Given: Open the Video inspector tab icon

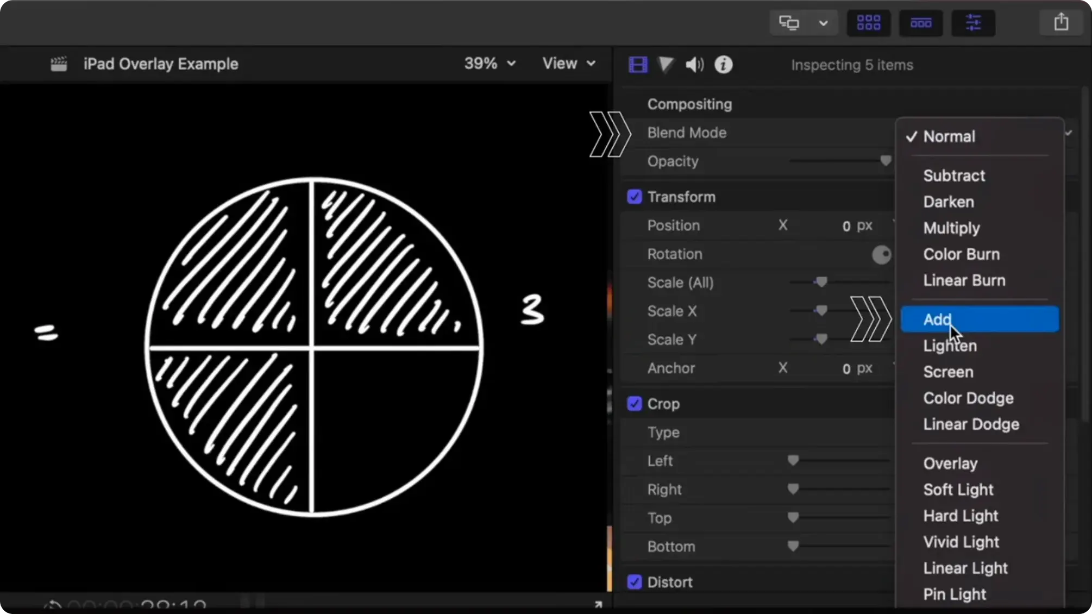Looking at the screenshot, I should pos(638,65).
